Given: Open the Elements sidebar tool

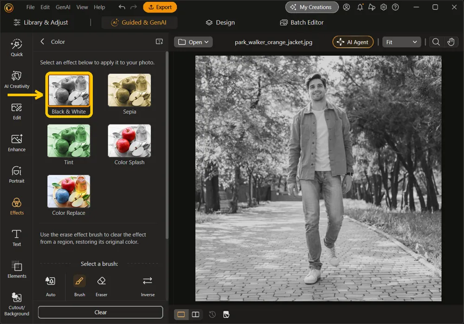Looking at the screenshot, I should [x=17, y=270].
